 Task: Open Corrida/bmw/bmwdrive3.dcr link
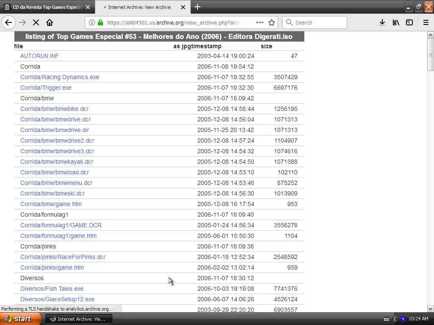tap(57, 151)
